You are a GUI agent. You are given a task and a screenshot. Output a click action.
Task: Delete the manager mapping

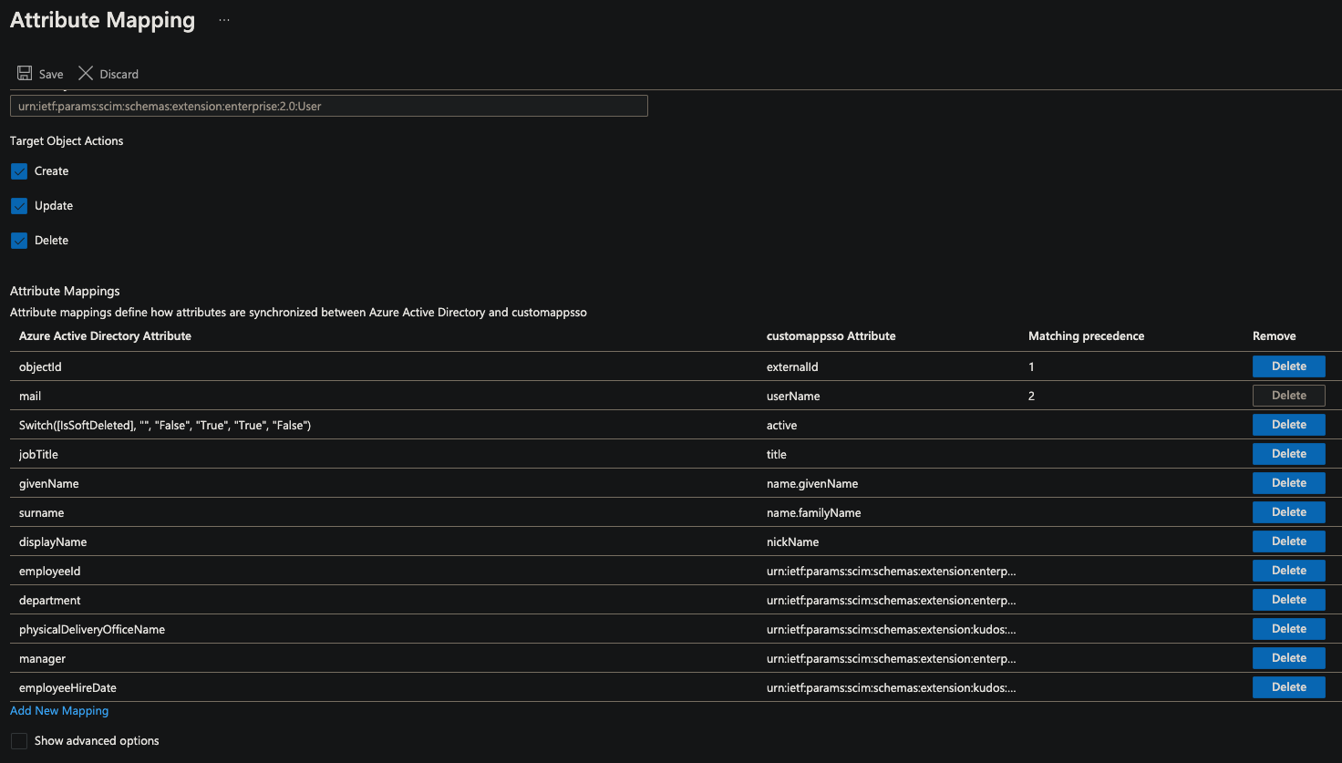1288,658
